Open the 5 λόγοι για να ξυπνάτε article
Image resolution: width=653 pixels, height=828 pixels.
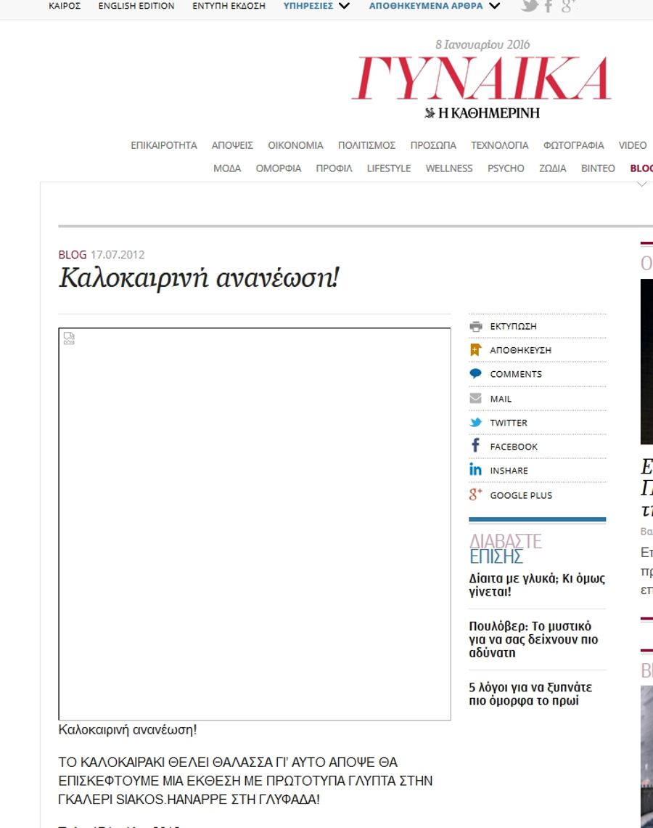[x=530, y=694]
